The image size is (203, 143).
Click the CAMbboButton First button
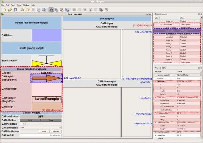44,131
